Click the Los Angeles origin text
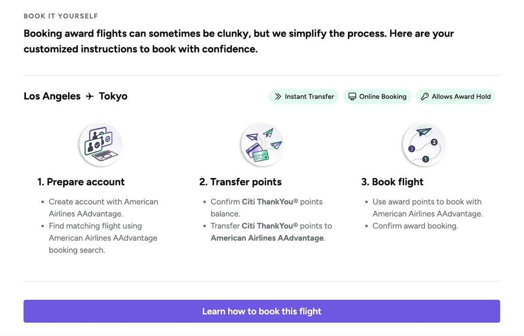 point(52,96)
